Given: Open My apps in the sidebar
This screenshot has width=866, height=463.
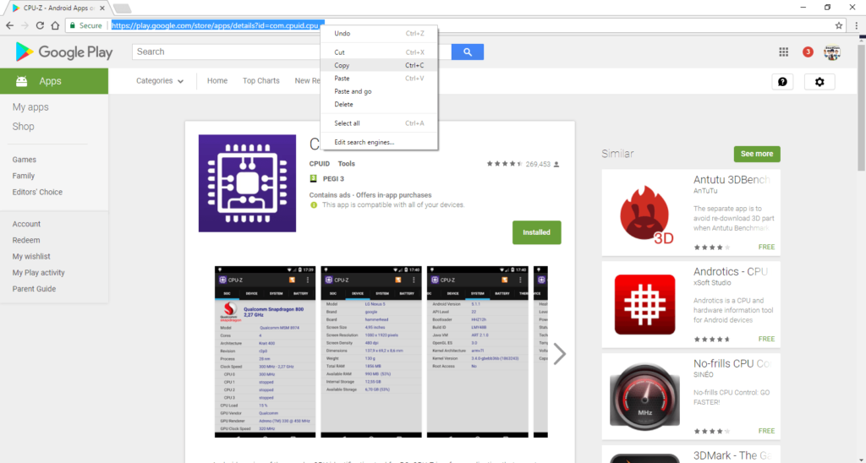Looking at the screenshot, I should 30,107.
